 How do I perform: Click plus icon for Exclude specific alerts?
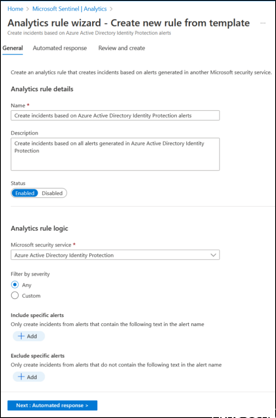coord(21,377)
